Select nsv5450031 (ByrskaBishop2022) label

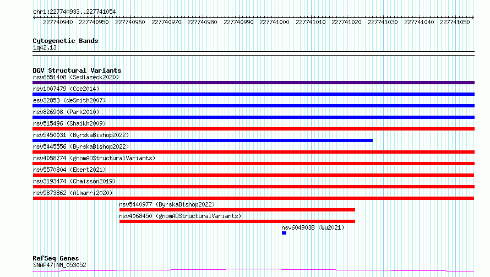[81, 135]
